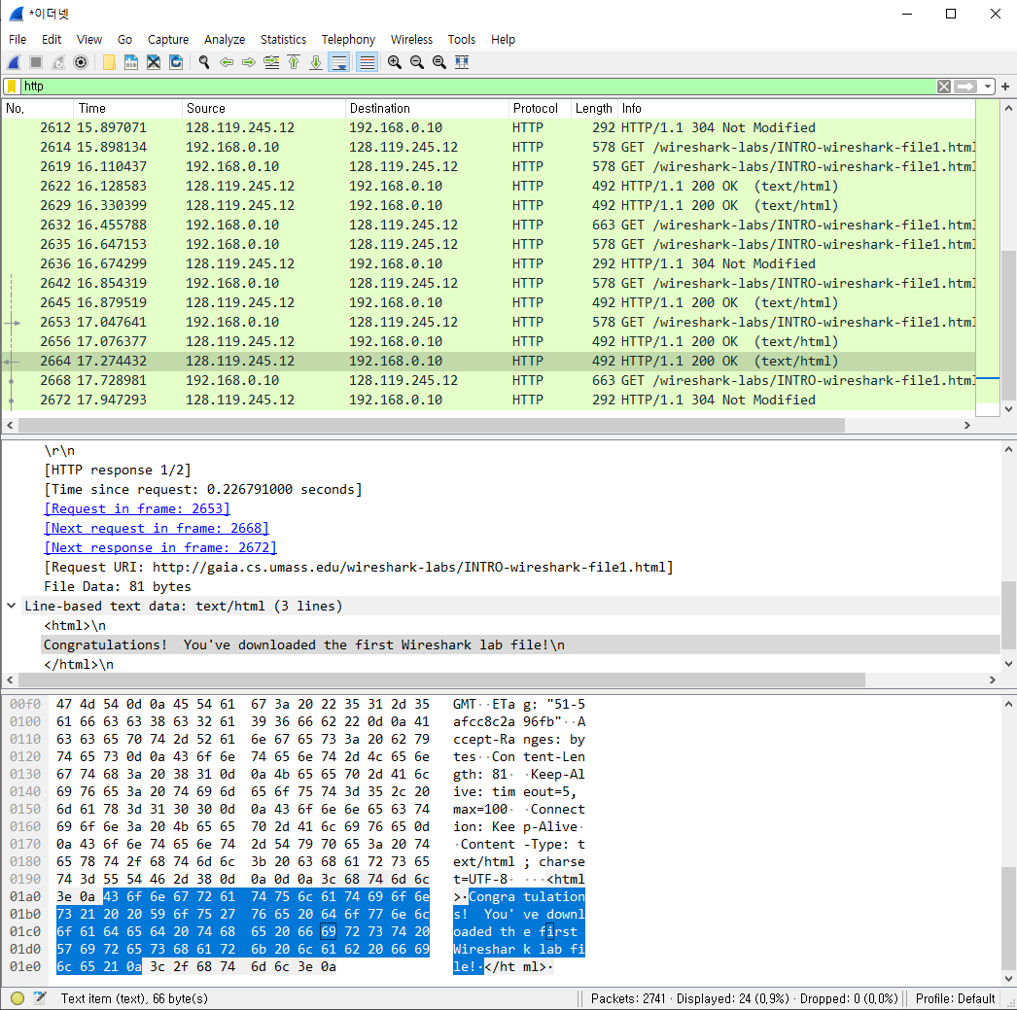Open the Help menu
Screen dimensions: 1017x1010
click(503, 40)
